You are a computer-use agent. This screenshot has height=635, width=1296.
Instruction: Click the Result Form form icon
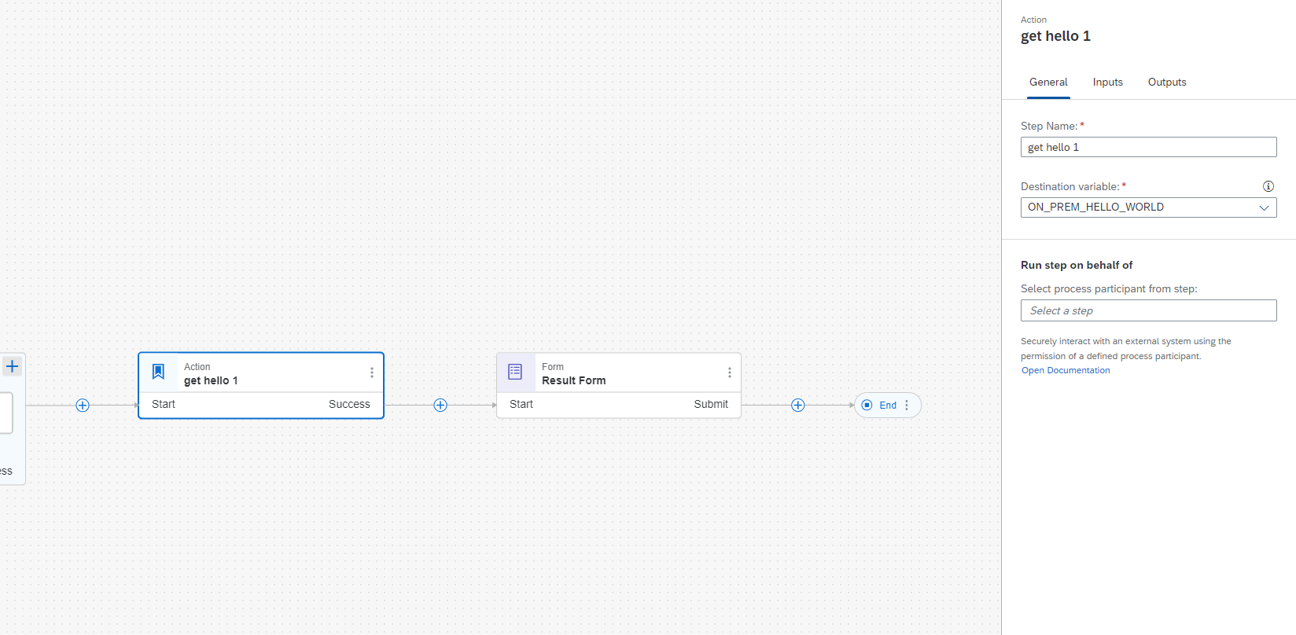tap(515, 372)
